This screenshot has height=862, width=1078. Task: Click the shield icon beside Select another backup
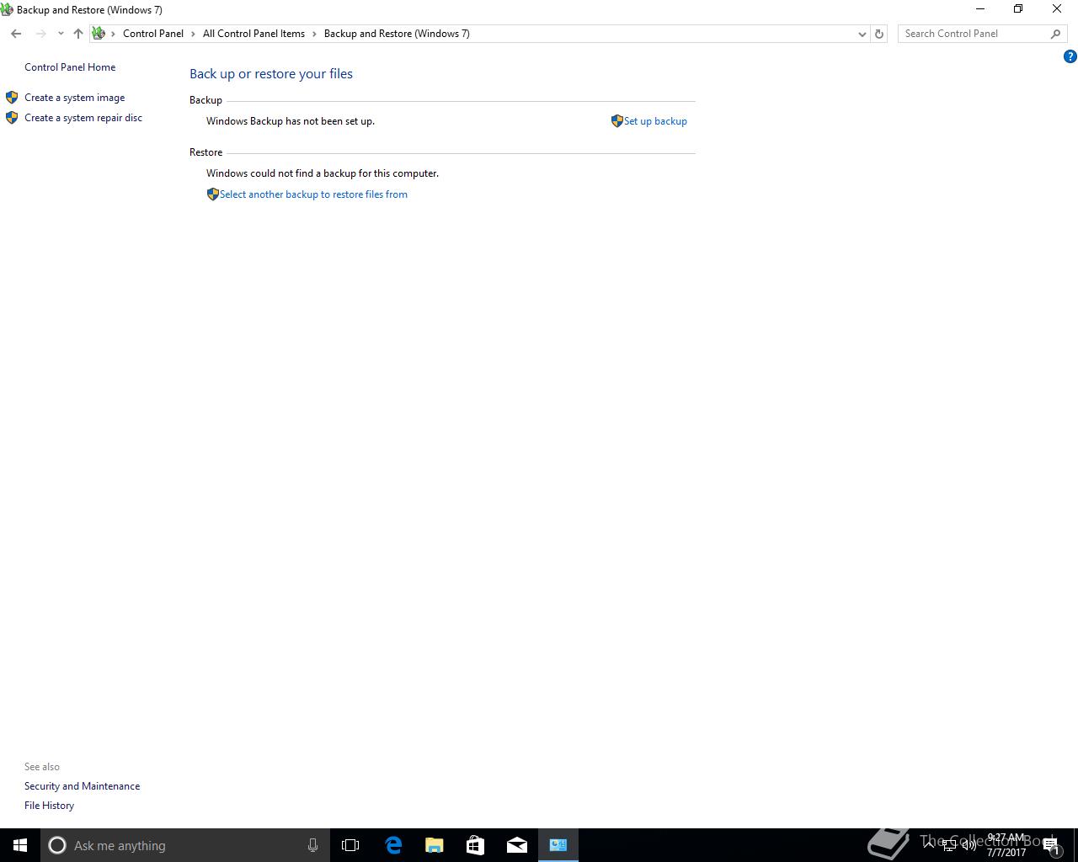coord(213,194)
